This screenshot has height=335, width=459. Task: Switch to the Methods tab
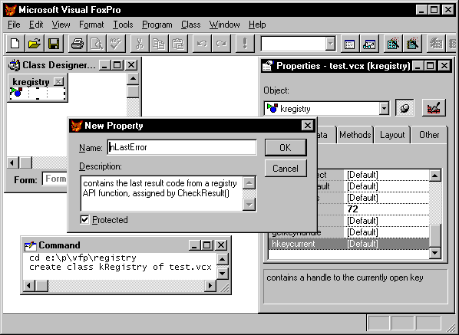(355, 135)
